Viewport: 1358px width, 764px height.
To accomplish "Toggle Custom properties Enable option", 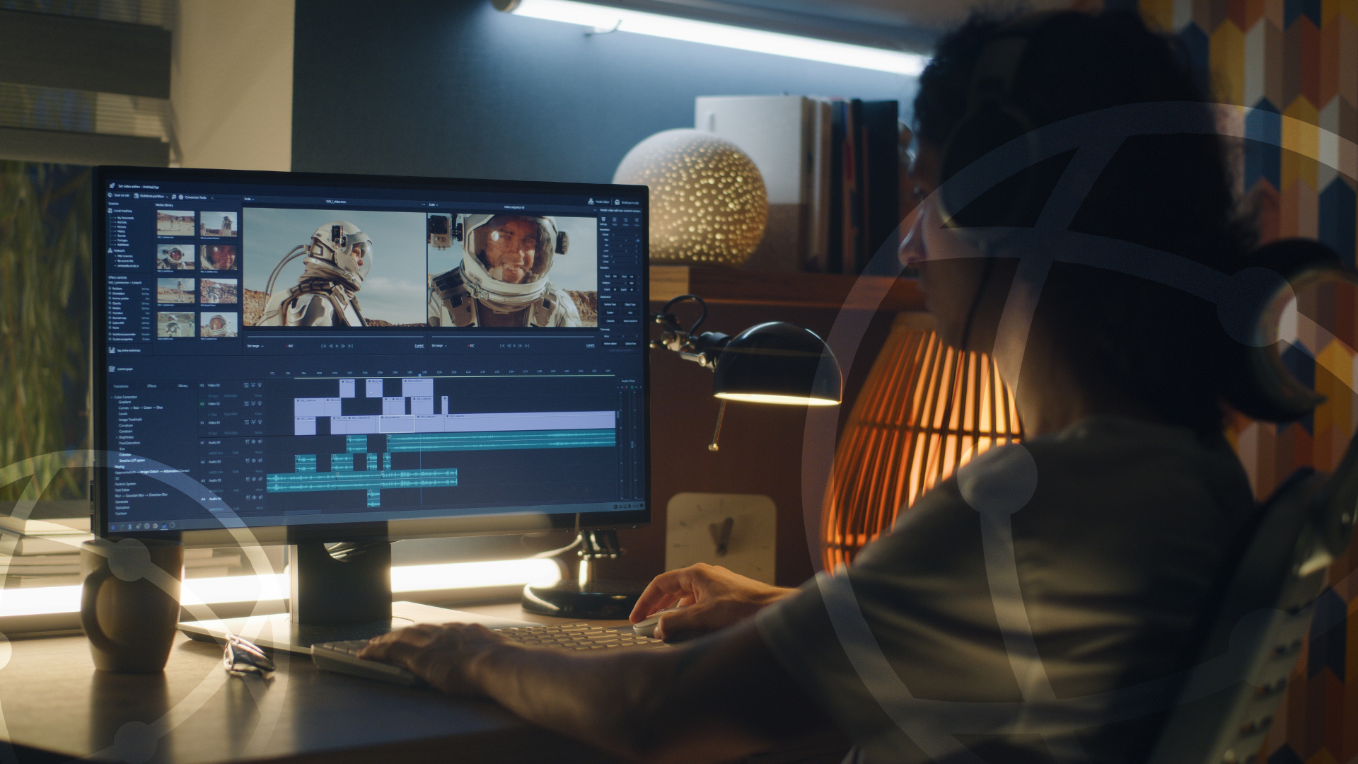I will click(146, 340).
